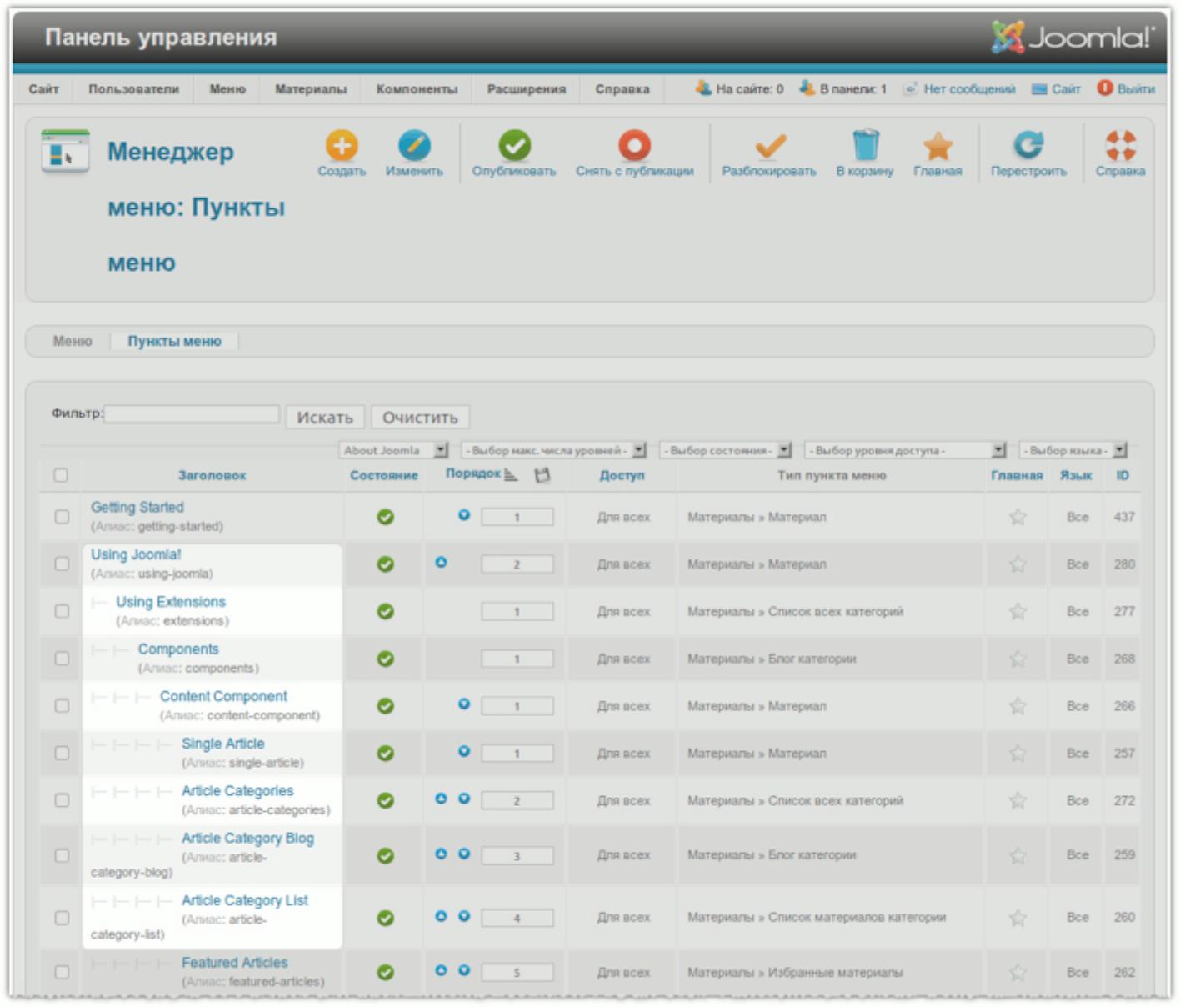1180x1007 pixels.
Task: Click the Joomla! logo in the header
Action: pos(1073,38)
